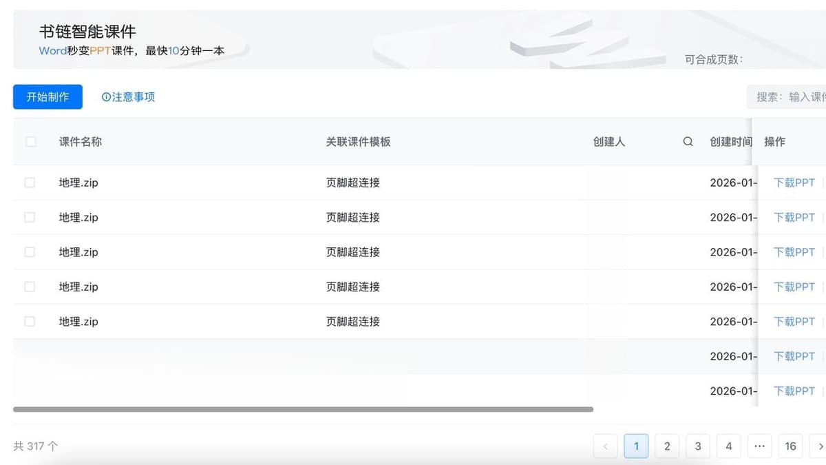Click the 搜索 search input field
This screenshot has width=826, height=465.
pyautogui.click(x=792, y=96)
